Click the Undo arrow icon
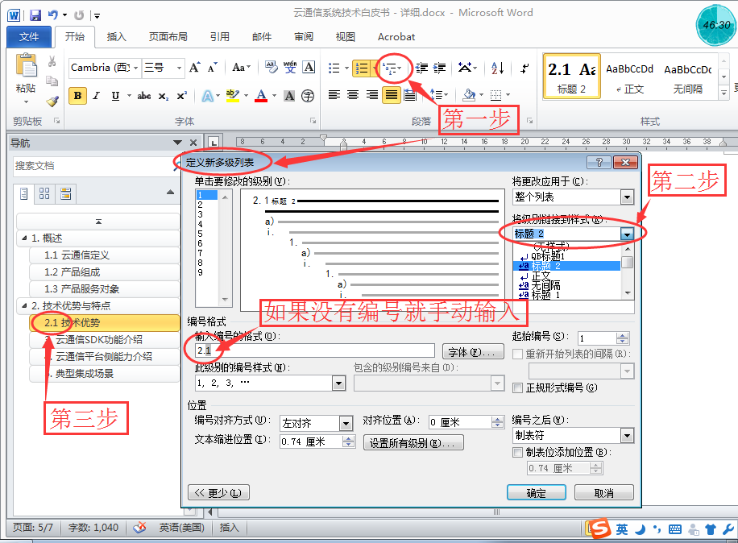Image resolution: width=738 pixels, height=543 pixels. (52, 15)
